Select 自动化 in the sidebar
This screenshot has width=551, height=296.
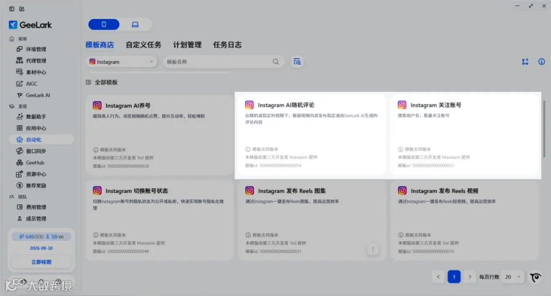coord(41,139)
